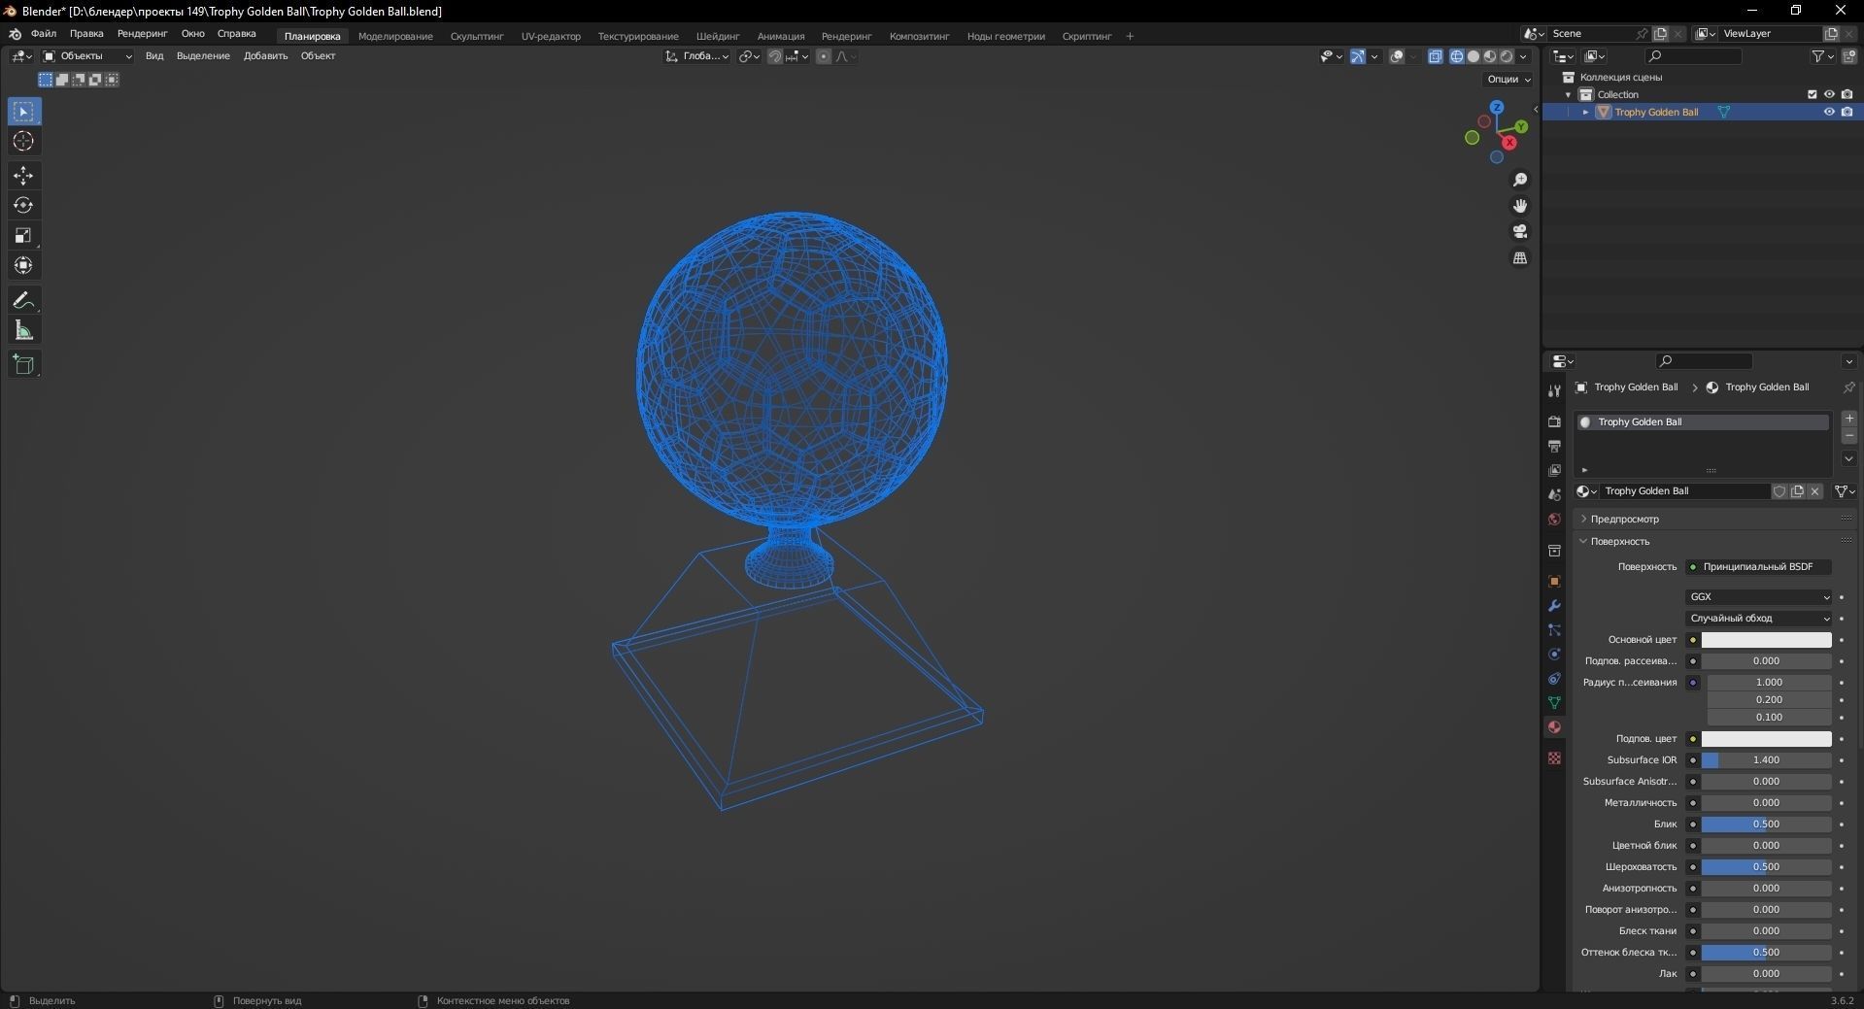Open the Опции dropdown in viewport
Image resolution: width=1864 pixels, height=1009 pixels.
click(1508, 80)
